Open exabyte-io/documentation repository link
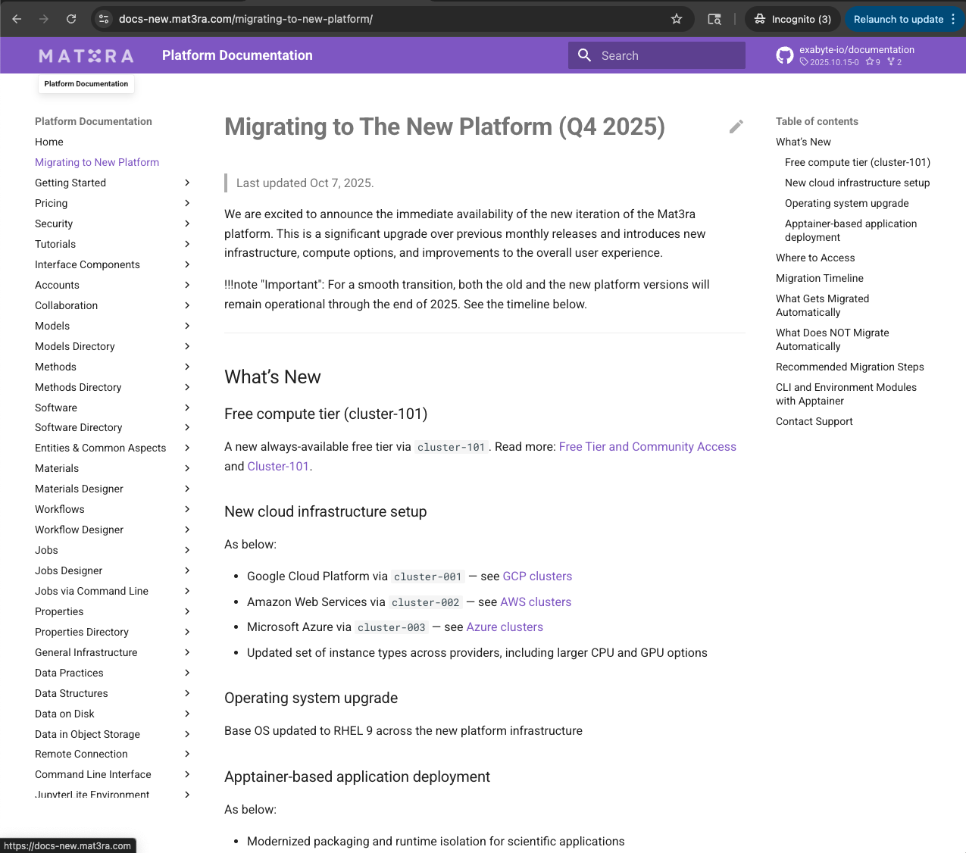This screenshot has height=853, width=966. (x=857, y=50)
